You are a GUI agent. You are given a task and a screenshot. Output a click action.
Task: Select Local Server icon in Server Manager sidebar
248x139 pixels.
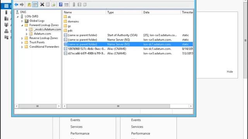click(6, 12)
